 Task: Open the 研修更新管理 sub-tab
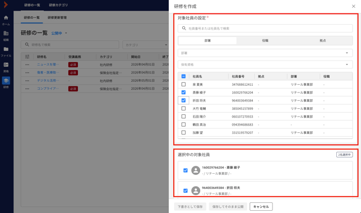coord(57,17)
